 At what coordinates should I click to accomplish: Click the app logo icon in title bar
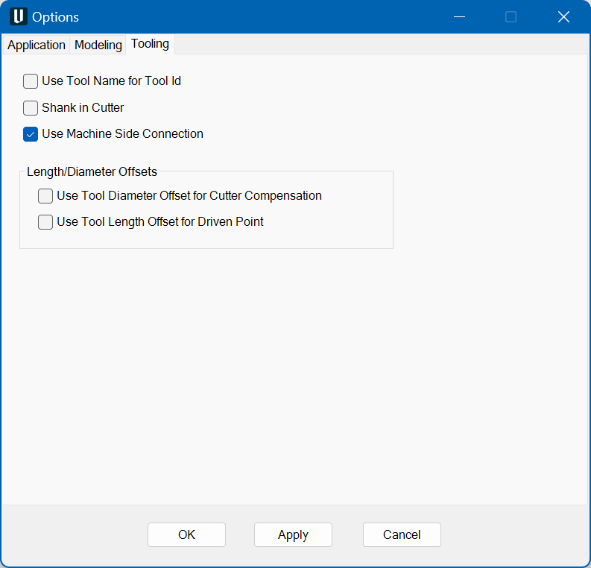pyautogui.click(x=18, y=16)
